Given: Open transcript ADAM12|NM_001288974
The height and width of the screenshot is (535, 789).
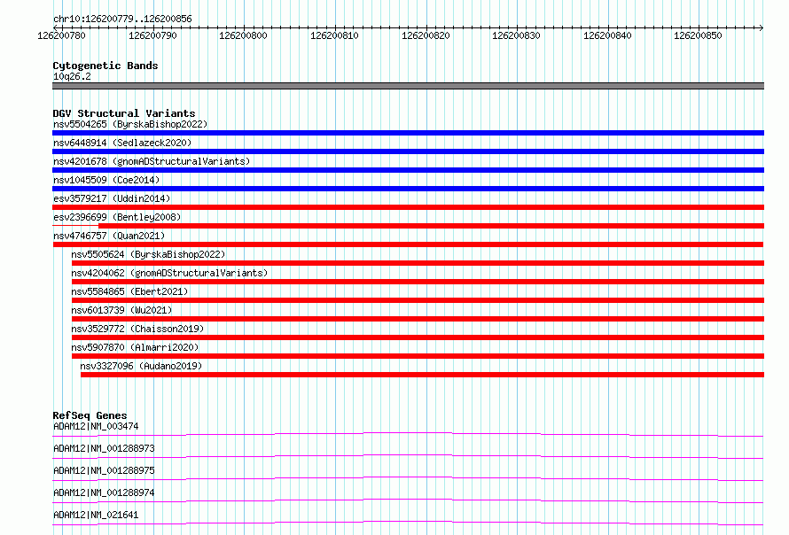Looking at the screenshot, I should pos(104,492).
